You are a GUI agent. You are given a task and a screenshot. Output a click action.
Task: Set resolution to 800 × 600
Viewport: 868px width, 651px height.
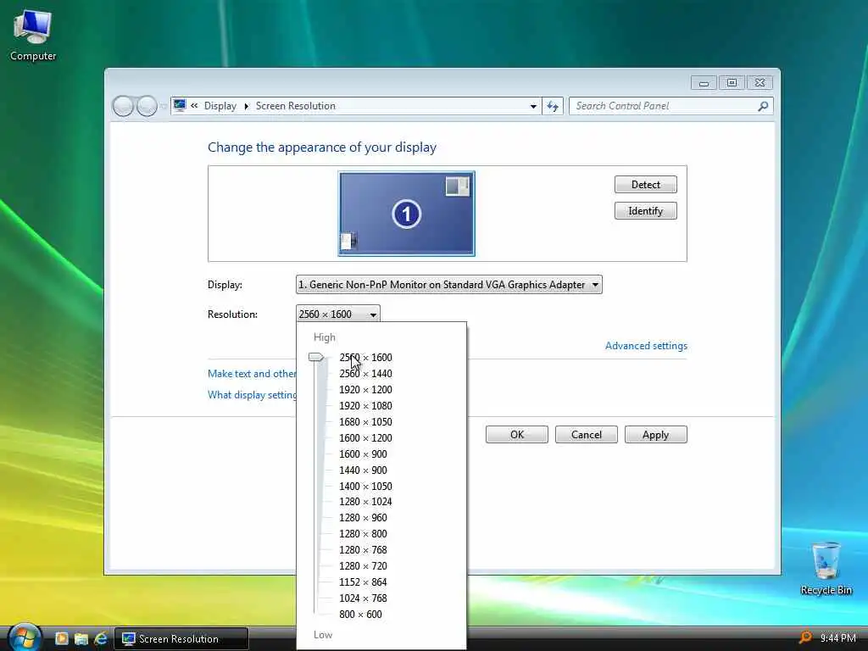(x=360, y=614)
